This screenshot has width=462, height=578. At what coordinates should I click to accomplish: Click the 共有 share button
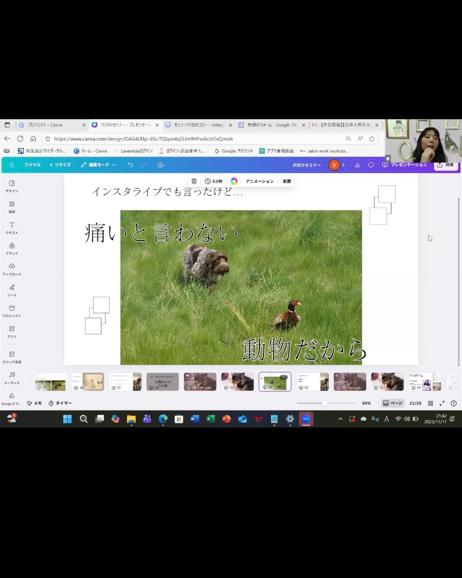click(446, 165)
